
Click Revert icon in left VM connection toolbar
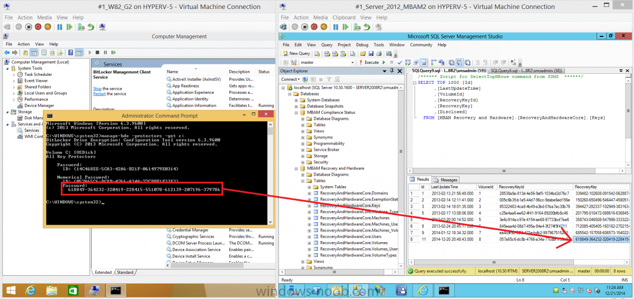click(x=91, y=26)
